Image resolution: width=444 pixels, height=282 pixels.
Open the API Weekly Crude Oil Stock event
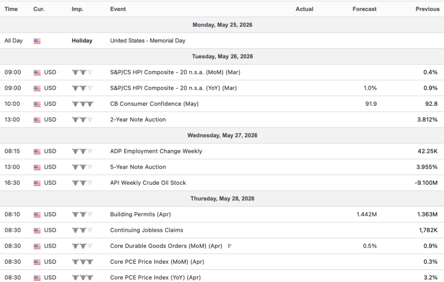tap(148, 182)
